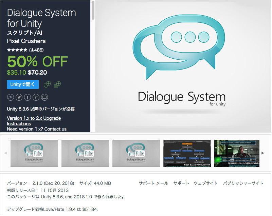Open the third YouTube video thumbnail

click(x=136, y=153)
